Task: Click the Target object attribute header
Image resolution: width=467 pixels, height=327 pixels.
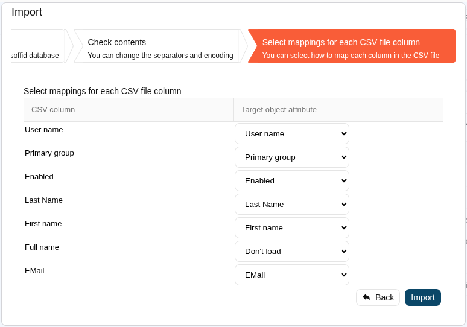Action: coord(279,110)
